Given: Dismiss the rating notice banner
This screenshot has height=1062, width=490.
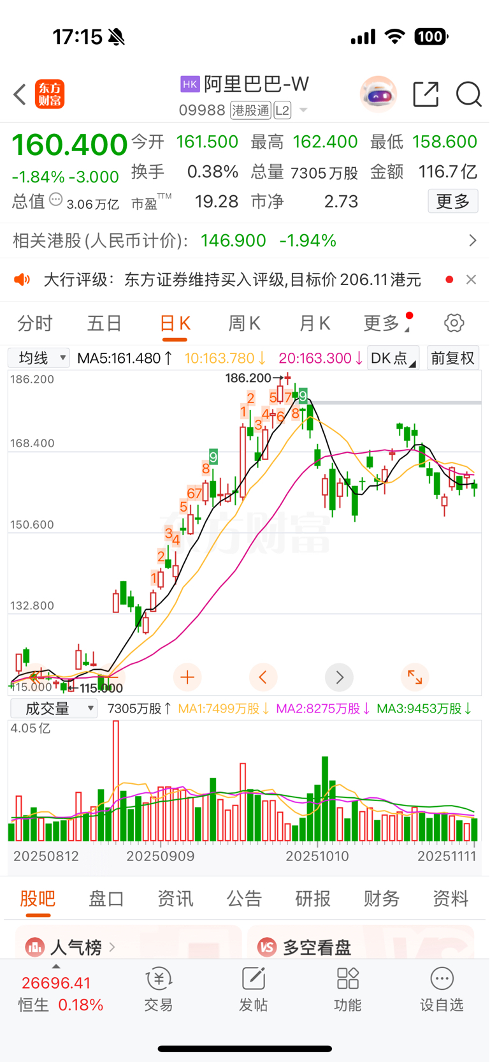Looking at the screenshot, I should click(x=471, y=279).
